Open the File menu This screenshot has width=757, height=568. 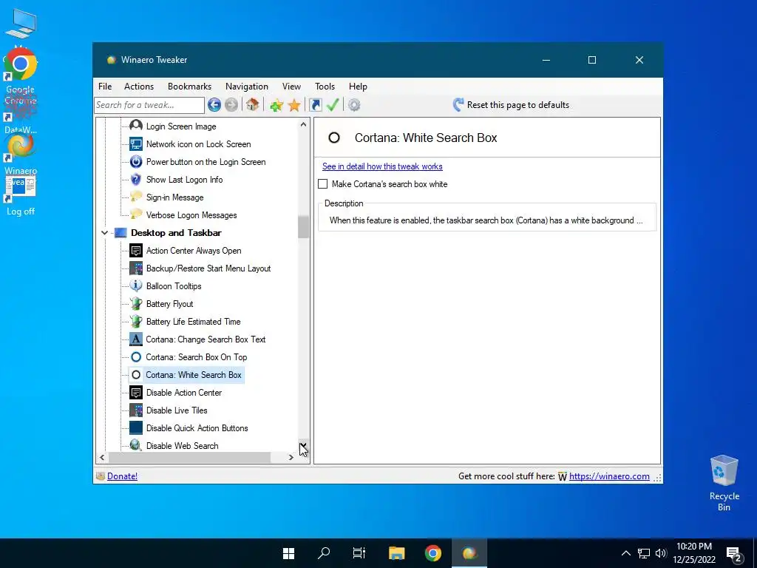click(x=105, y=87)
